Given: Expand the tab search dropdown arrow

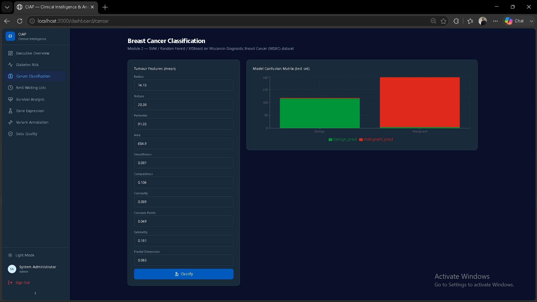Looking at the screenshot, I should 7,7.
